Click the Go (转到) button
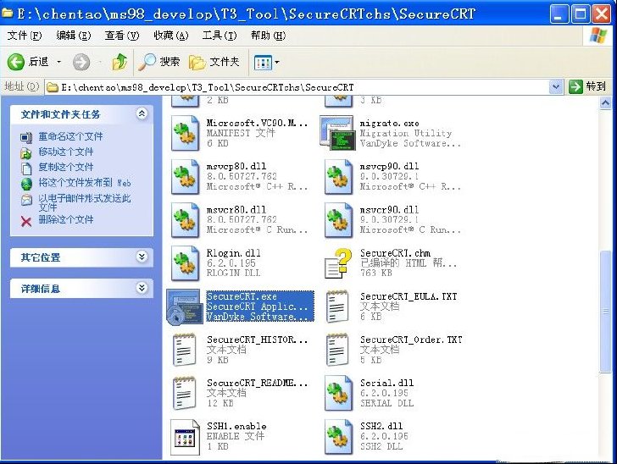 click(587, 86)
